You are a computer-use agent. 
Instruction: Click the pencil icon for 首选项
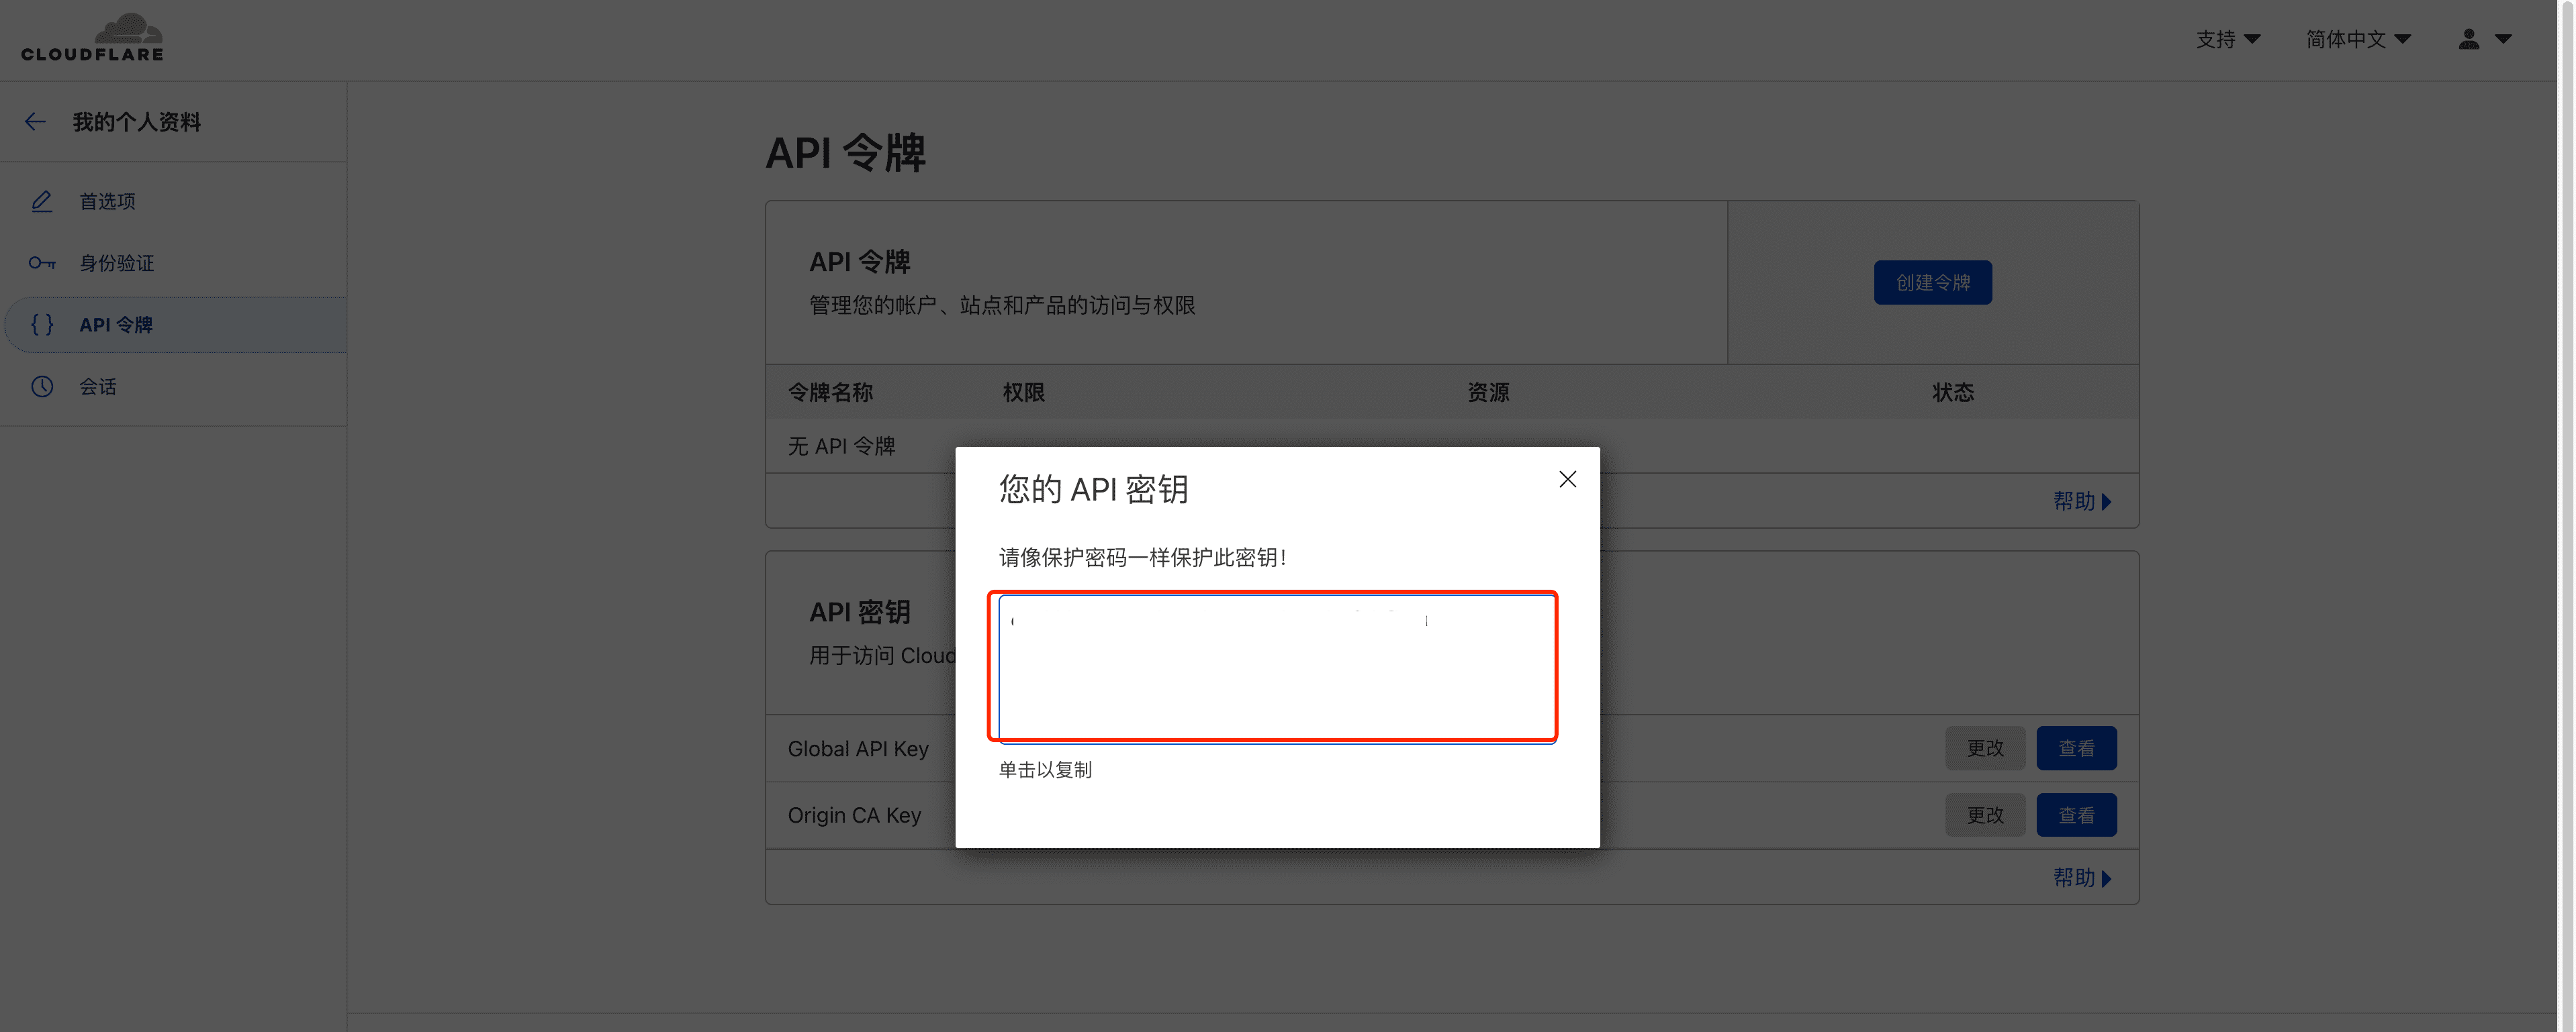point(41,202)
